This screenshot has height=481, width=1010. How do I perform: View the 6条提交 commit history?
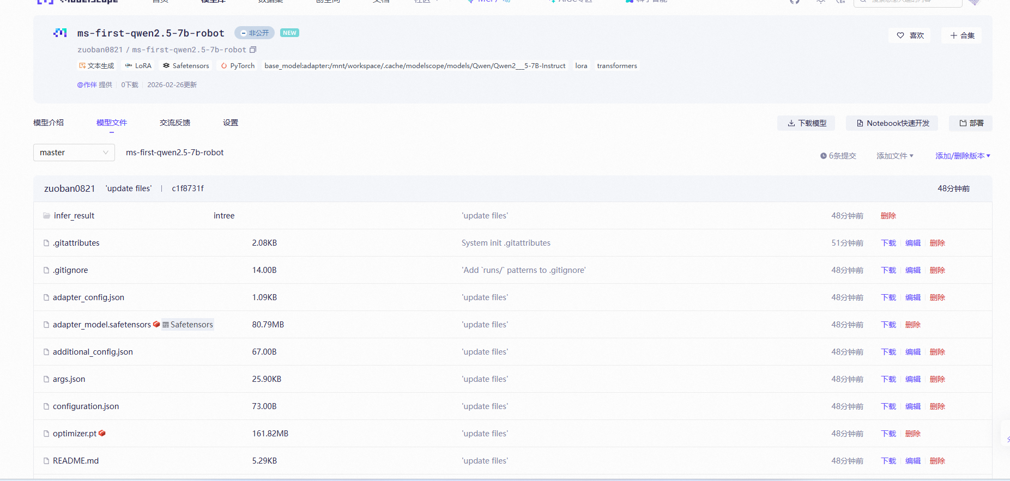838,156
